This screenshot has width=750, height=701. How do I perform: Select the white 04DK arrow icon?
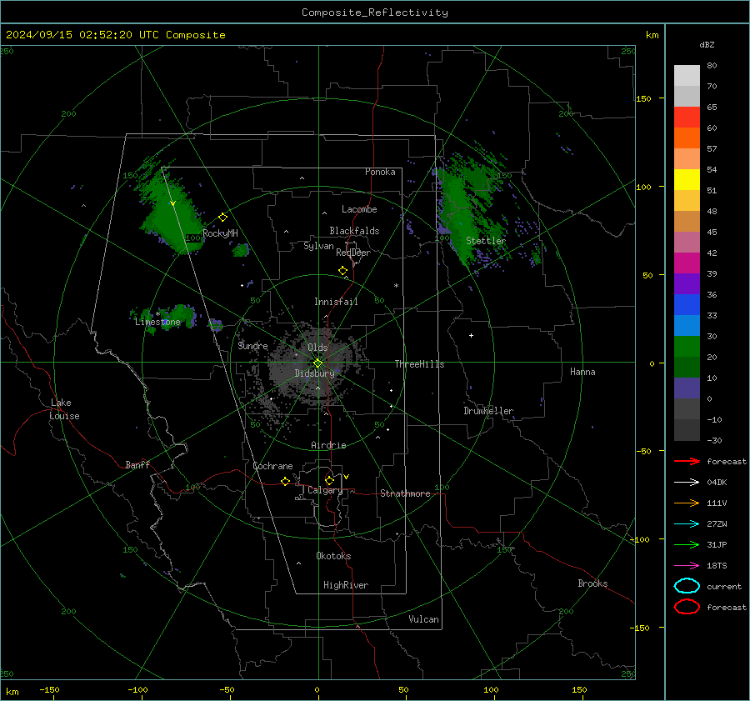(x=687, y=482)
